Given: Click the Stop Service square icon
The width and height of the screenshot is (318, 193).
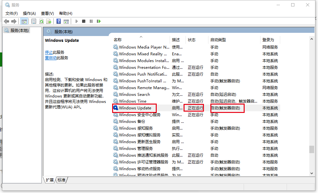Looking at the screenshot, I should (84, 21).
